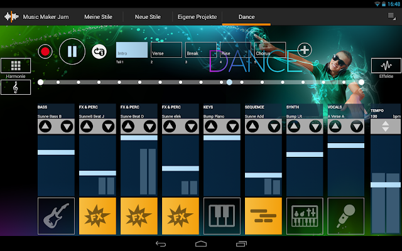The image size is (402, 251).
Task: Select the Break song part
Action: point(201,50)
